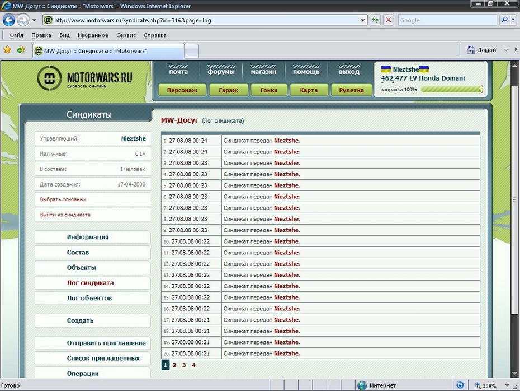Click the status bar IE icon
Viewport: 520px width, 391px height.
click(x=460, y=385)
